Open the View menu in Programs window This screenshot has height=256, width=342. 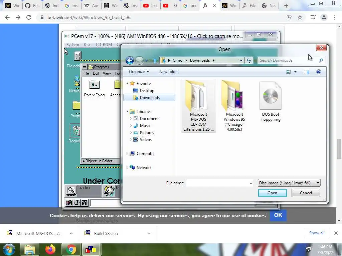(107, 73)
